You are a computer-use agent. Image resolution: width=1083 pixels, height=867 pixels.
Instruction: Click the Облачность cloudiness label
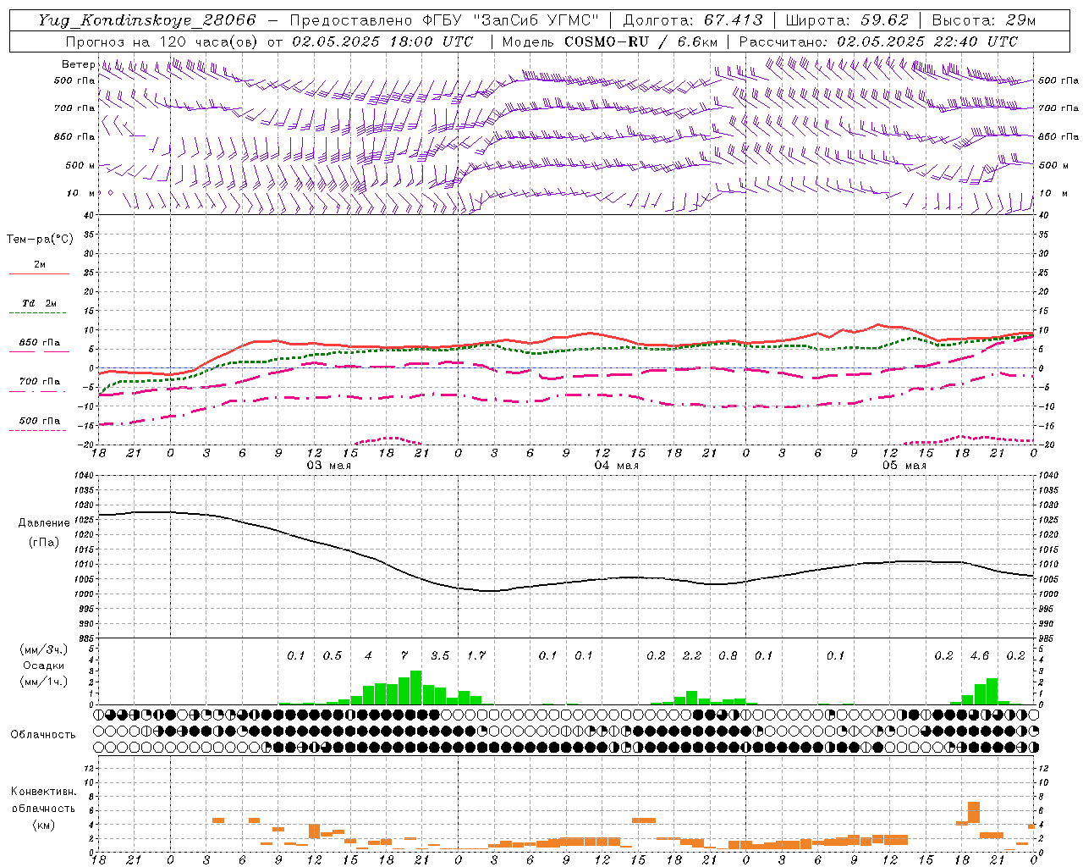click(43, 735)
